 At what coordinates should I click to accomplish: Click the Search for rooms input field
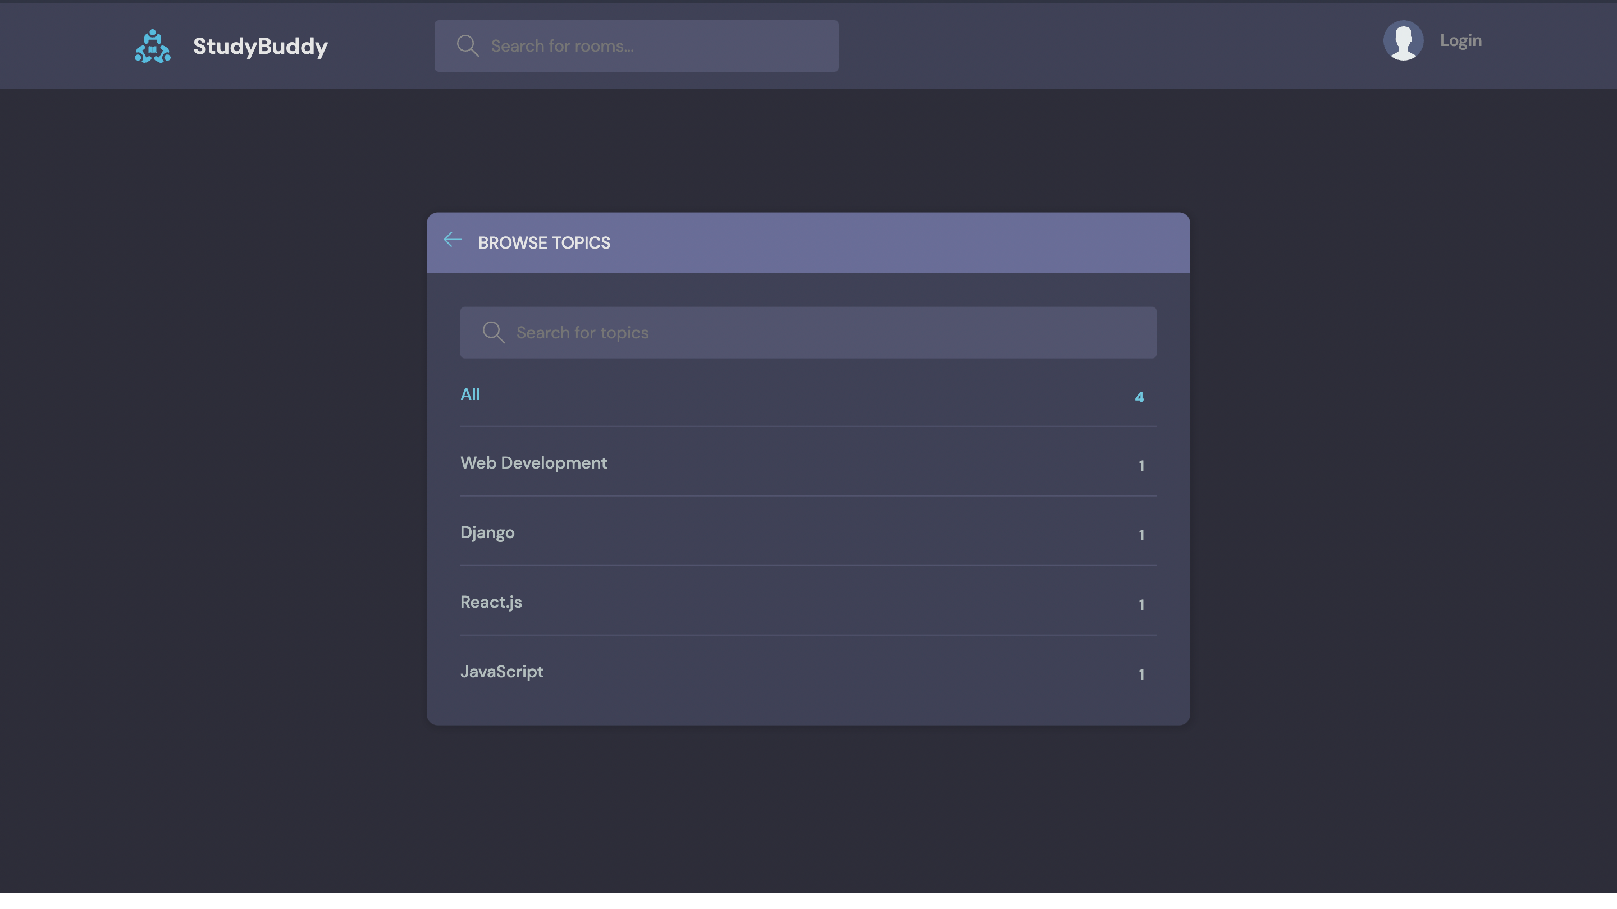(636, 45)
